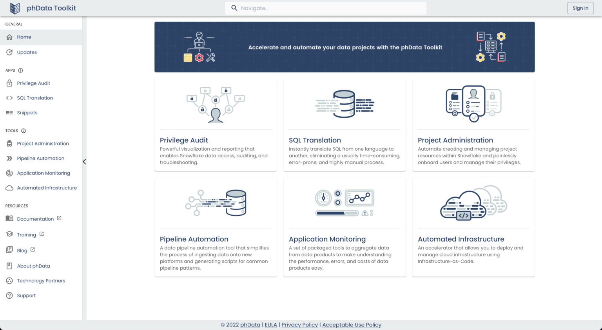Image resolution: width=602 pixels, height=330 pixels.
Task: Open SQL Translation using the code brackets icon
Action: [9, 98]
